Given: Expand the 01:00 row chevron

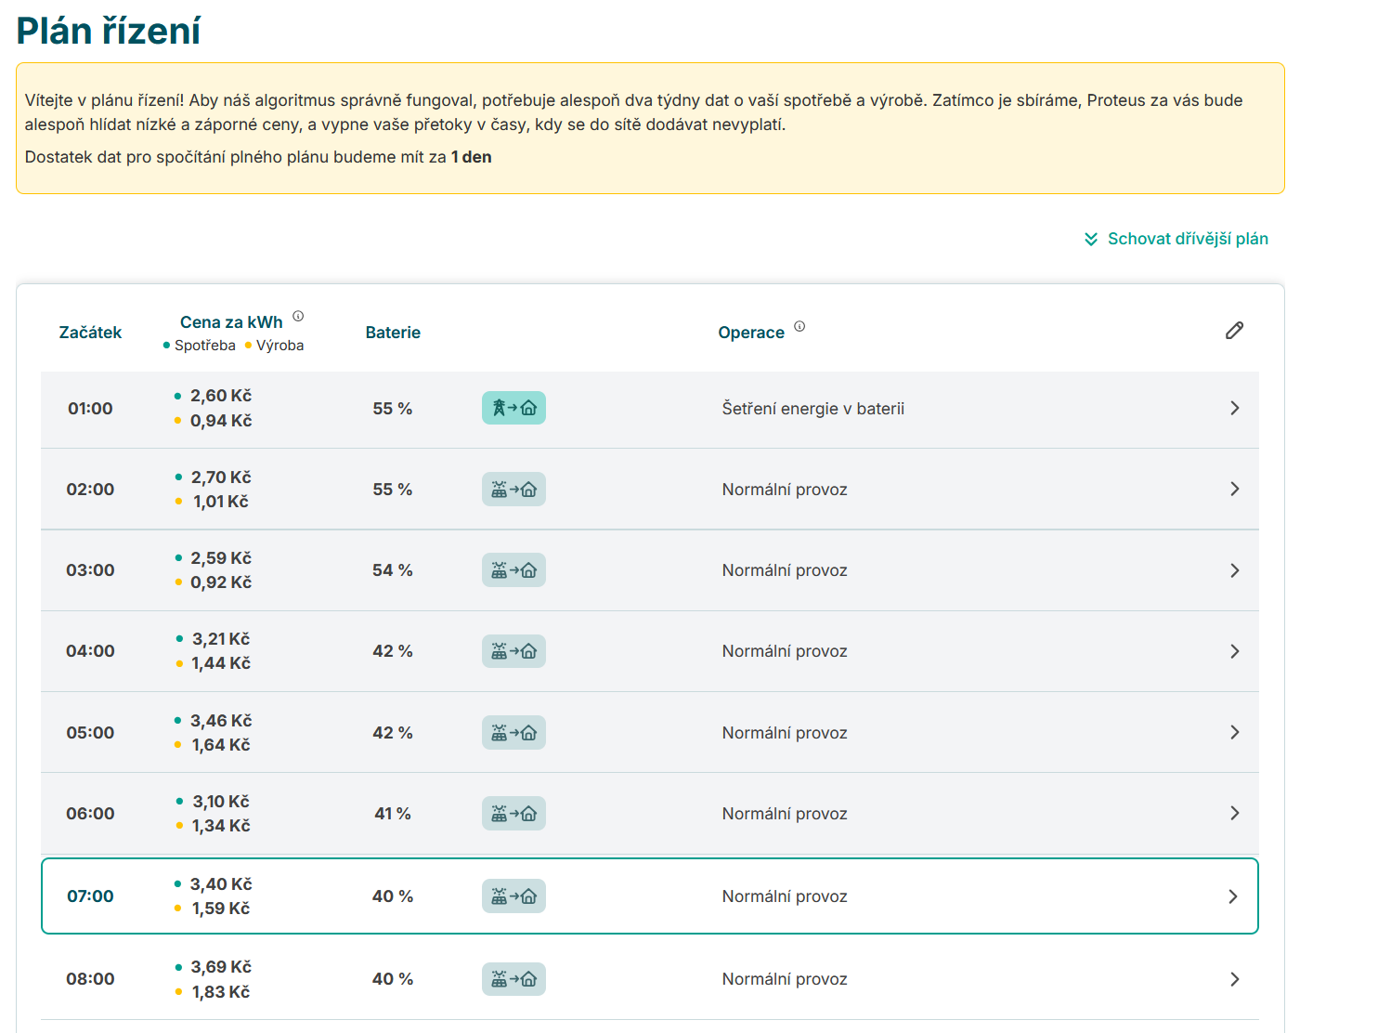Looking at the screenshot, I should (x=1234, y=408).
